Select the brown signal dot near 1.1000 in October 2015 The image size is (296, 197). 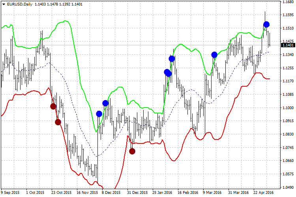tap(53, 106)
